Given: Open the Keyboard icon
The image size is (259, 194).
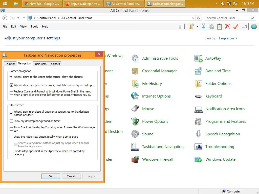Looking at the screenshot, I should coord(198,96).
